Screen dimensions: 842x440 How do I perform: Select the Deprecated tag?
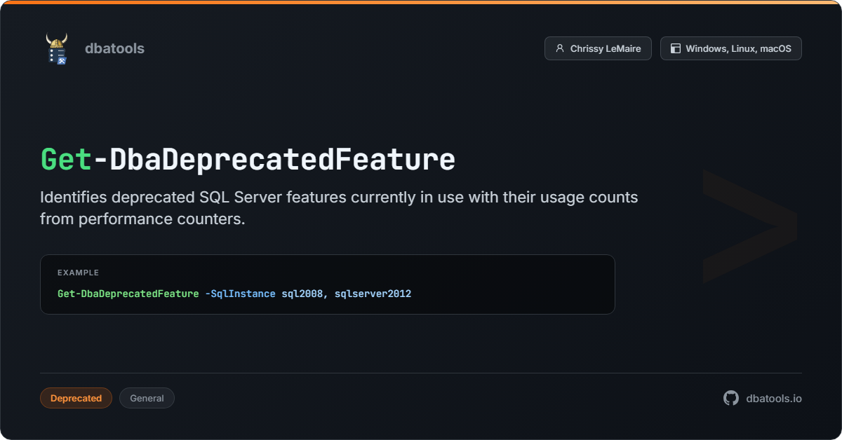pyautogui.click(x=76, y=398)
